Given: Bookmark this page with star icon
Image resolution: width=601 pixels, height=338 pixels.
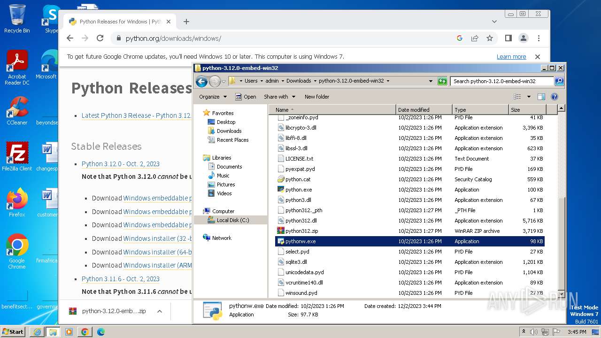Looking at the screenshot, I should [x=490, y=38].
